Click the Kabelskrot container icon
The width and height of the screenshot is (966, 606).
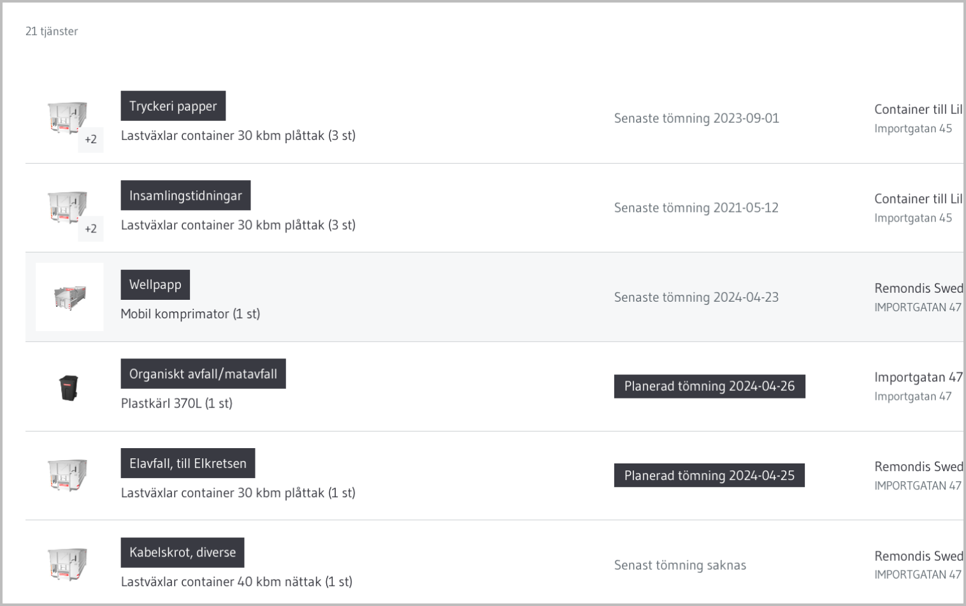click(x=67, y=564)
